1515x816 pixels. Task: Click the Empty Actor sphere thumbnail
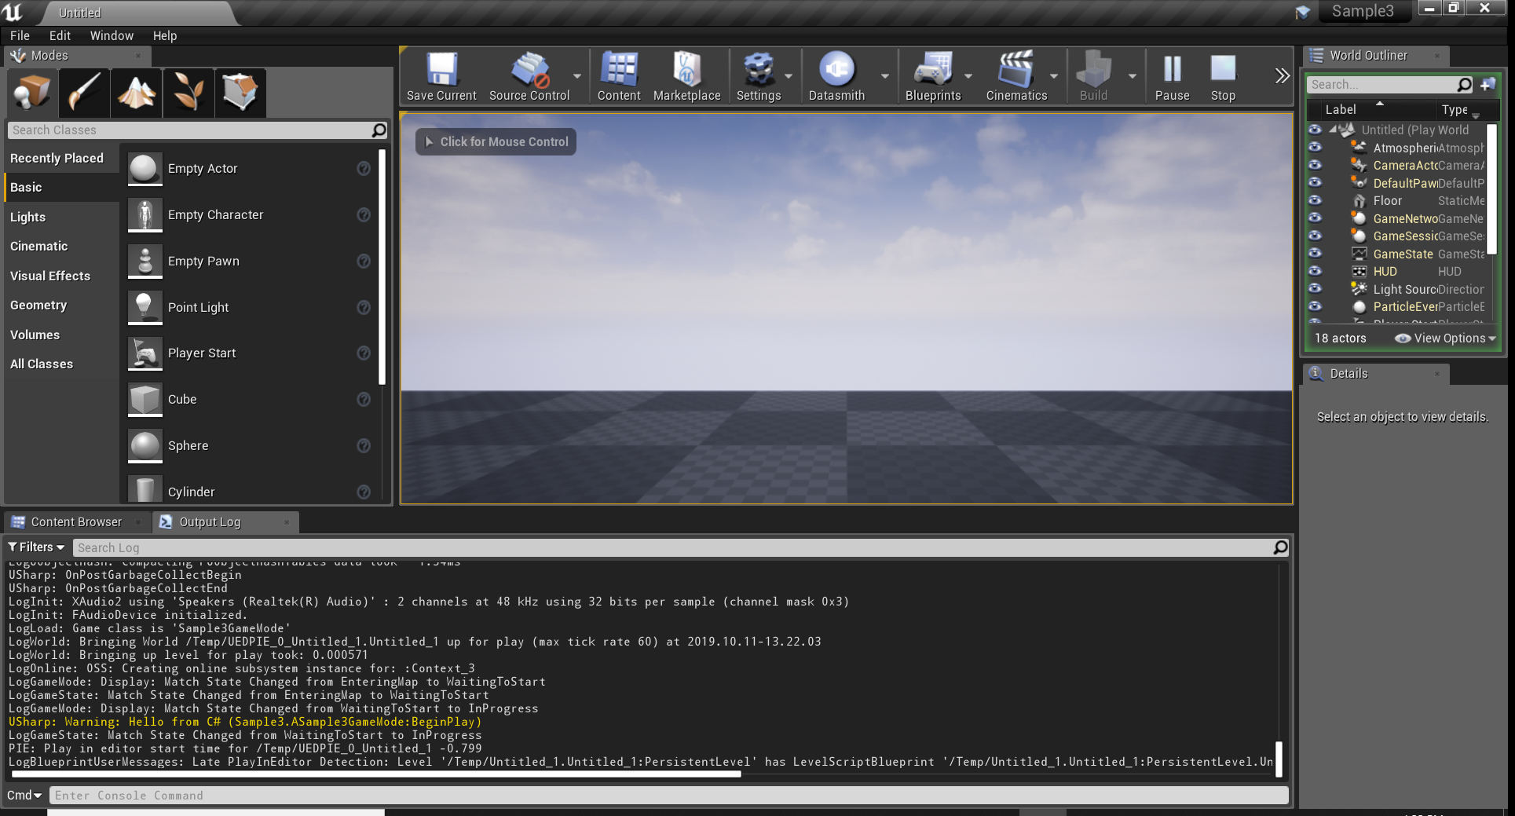(x=145, y=169)
